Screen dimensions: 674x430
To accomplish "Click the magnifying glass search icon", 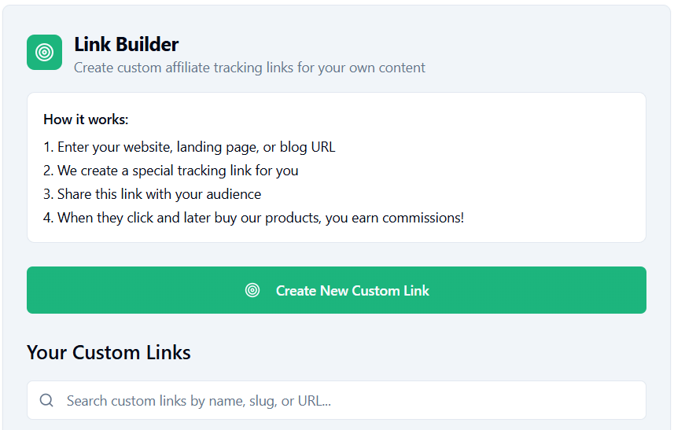I will pos(46,400).
